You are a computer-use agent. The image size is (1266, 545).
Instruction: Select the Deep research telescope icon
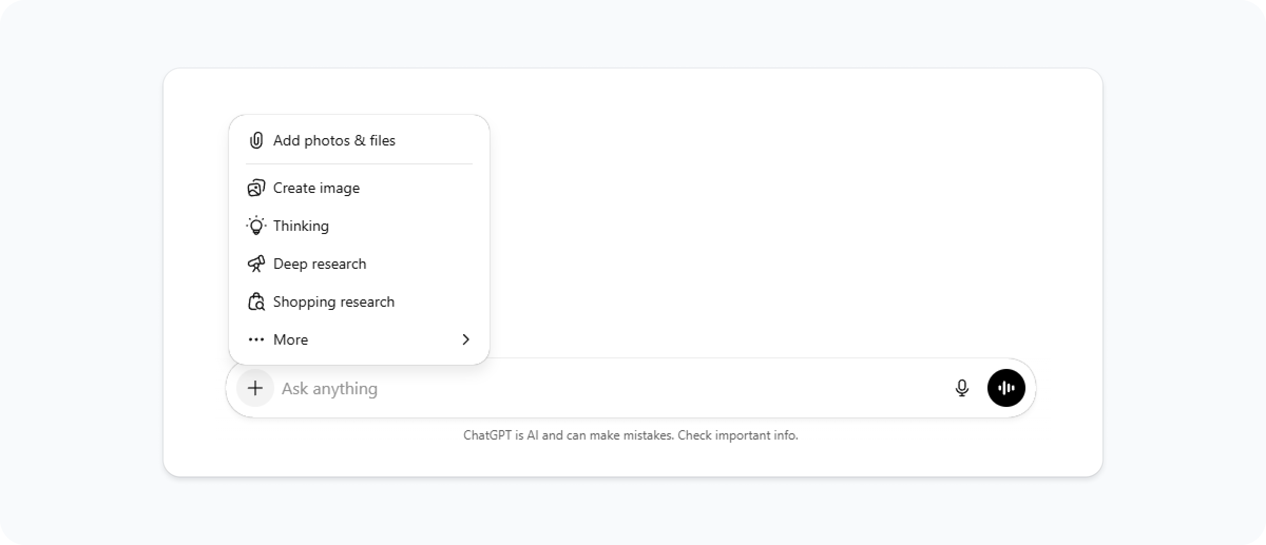tap(256, 264)
